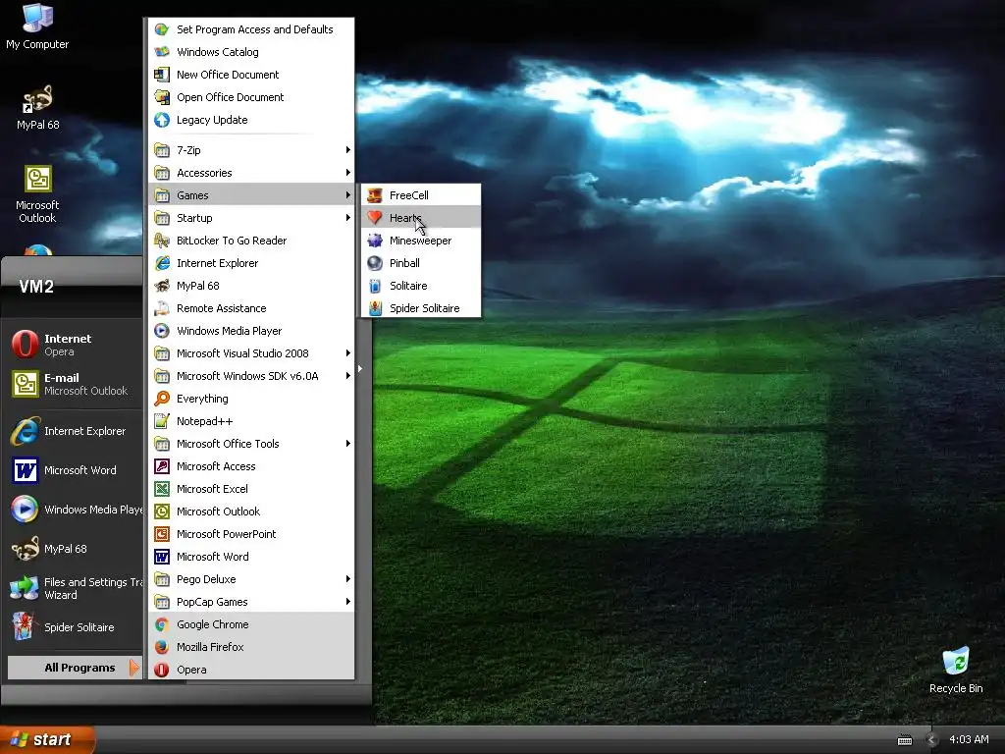
Task: Open Notepad++ from All Programs
Action: (251, 421)
